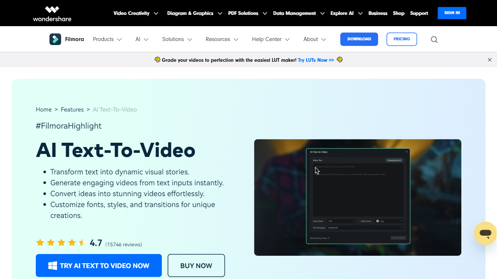
Task: Close the LUT promo banner
Action: point(490,60)
